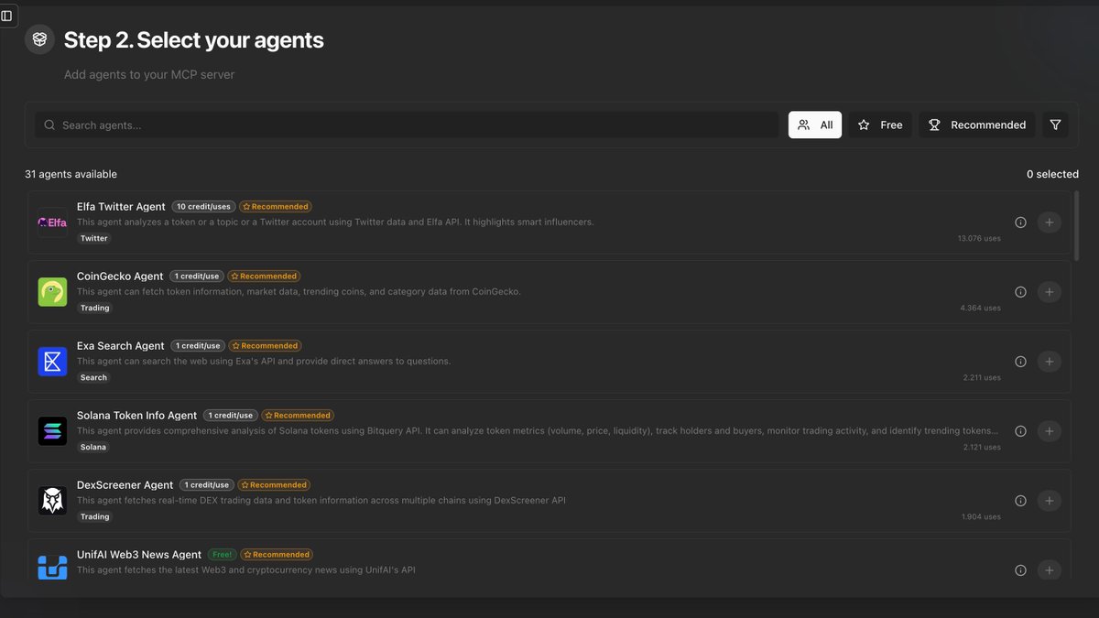Show info for Exa Search Agent
Viewport: 1099px width, 618px height.
(x=1020, y=362)
